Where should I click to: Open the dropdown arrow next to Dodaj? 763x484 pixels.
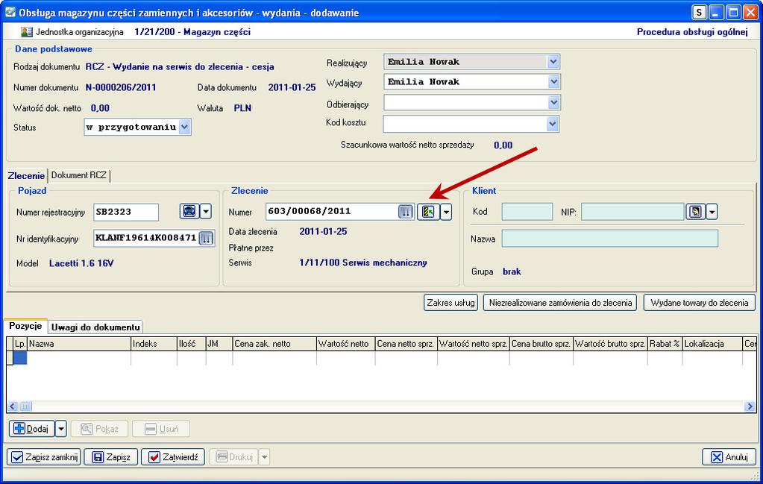(x=61, y=429)
